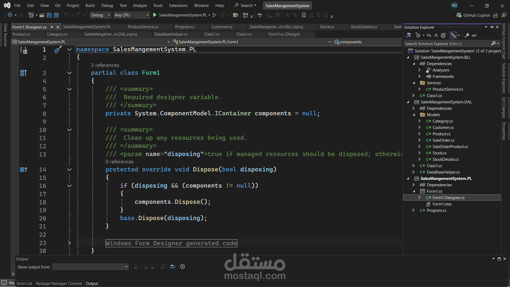Open GitHub Copilot from the top bar

[473, 15]
